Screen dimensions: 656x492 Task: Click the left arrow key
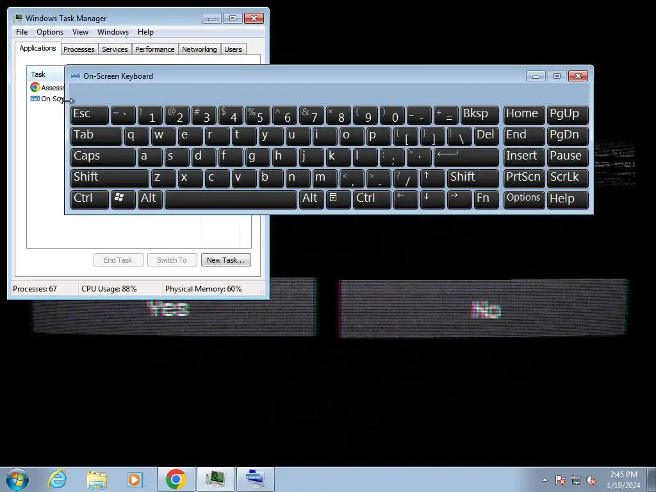[x=406, y=199]
